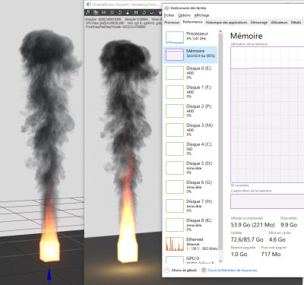Click the 53.9 Go (221 Mo) value
The image size is (304, 285).
[252, 225]
